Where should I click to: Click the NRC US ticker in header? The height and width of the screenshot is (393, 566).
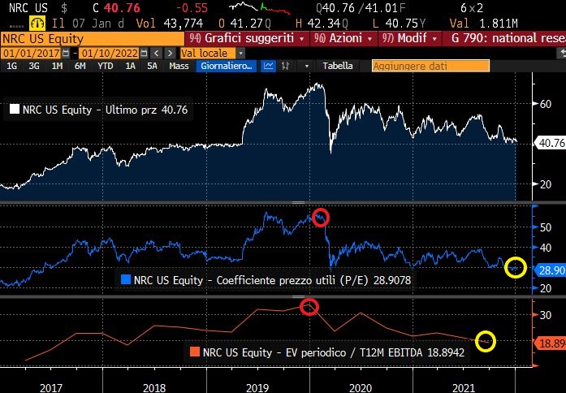click(28, 8)
